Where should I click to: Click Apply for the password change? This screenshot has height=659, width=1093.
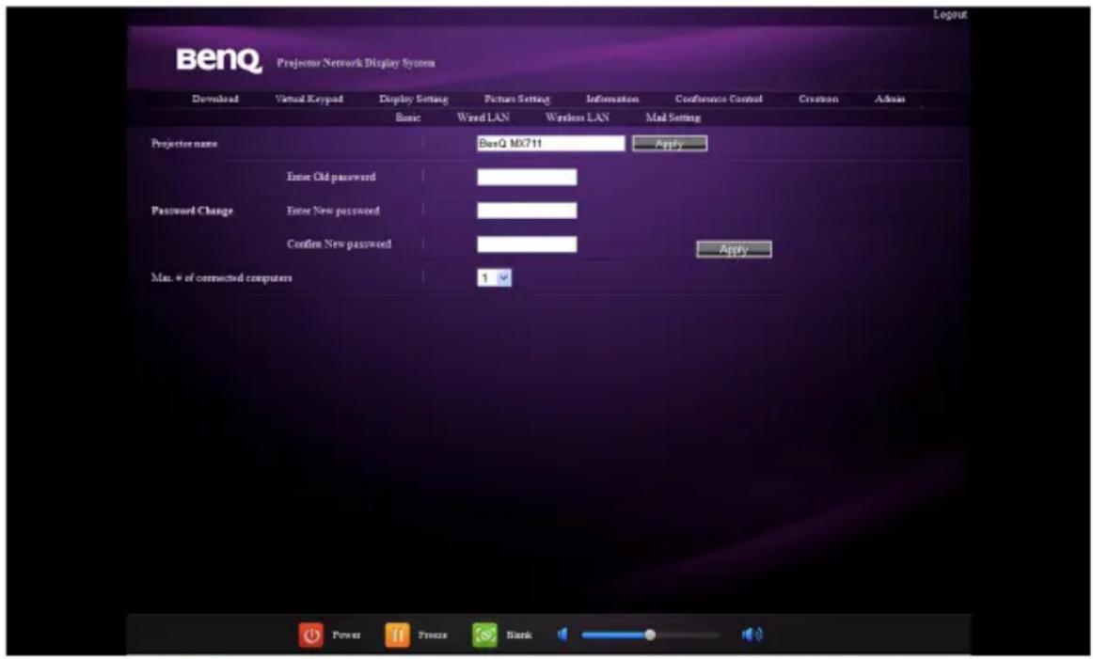734,249
